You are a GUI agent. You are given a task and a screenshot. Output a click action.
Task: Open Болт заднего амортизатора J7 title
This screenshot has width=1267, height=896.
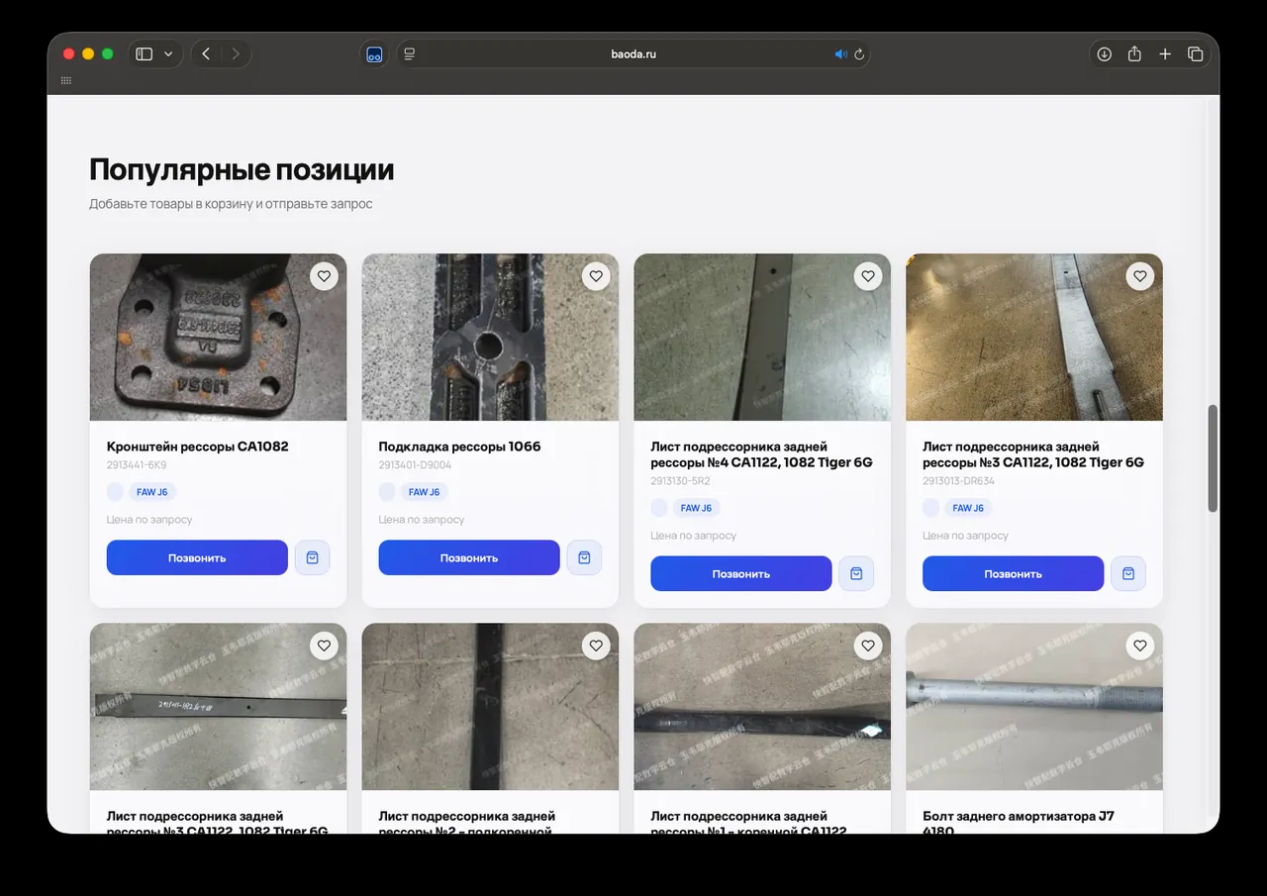point(1019,824)
